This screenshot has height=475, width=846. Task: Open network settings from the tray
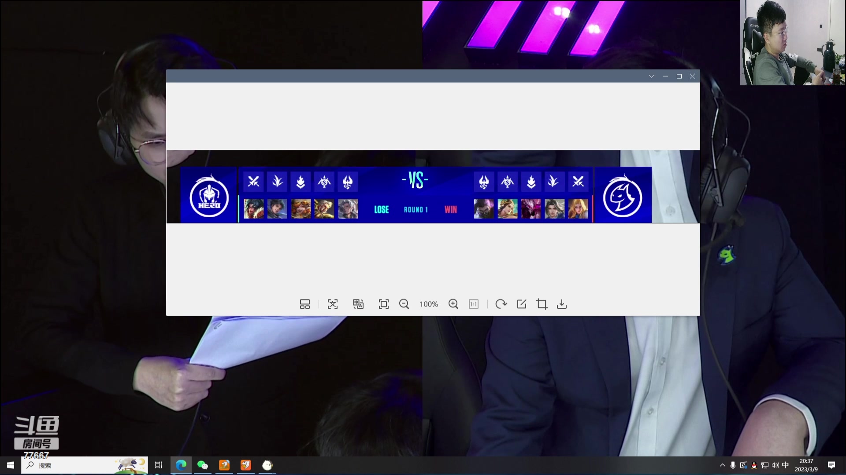765,465
